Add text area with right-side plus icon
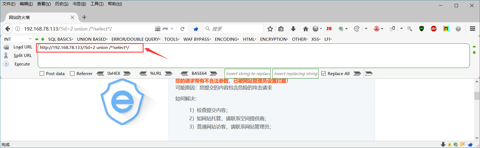This screenshot has height=148, width=480. [474, 52]
